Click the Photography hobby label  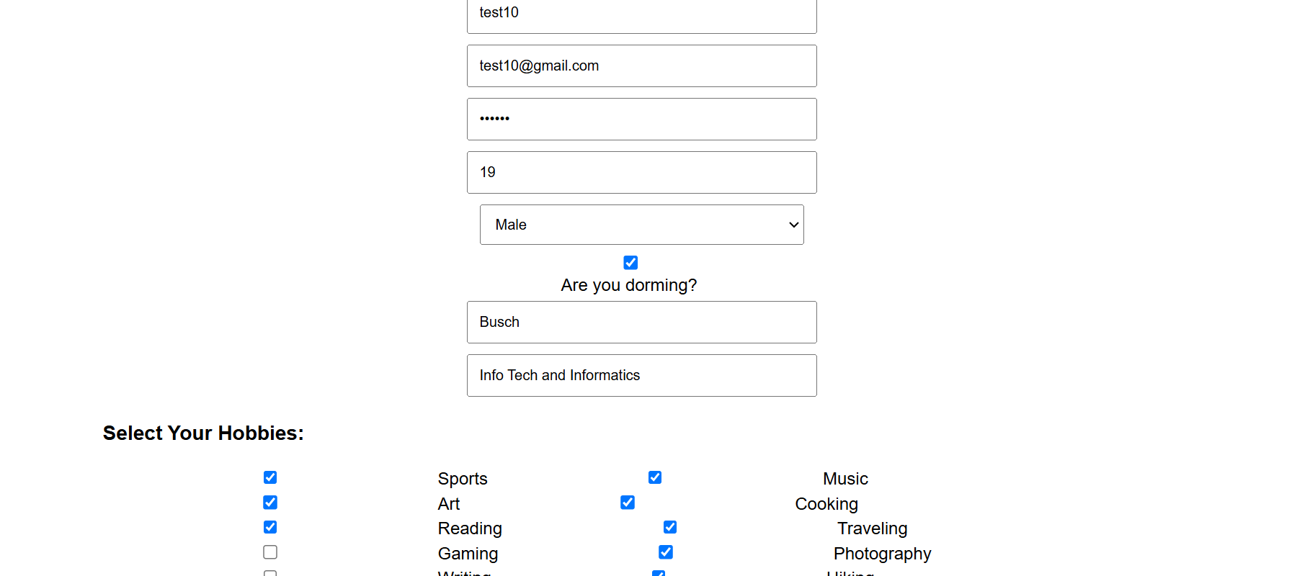(882, 554)
